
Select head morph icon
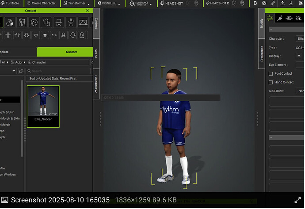tap(27, 35)
